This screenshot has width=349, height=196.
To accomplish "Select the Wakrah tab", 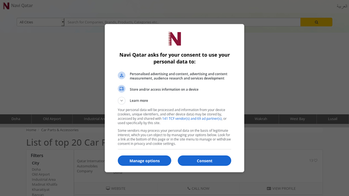I will (x=261, y=119).
